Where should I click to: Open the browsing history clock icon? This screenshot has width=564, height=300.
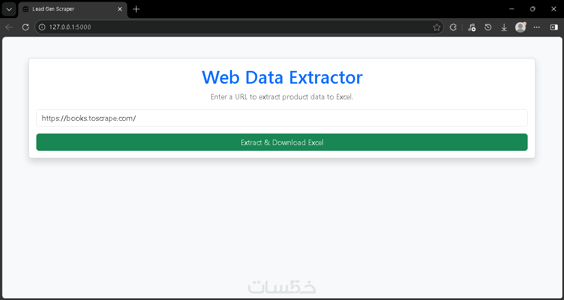(488, 27)
